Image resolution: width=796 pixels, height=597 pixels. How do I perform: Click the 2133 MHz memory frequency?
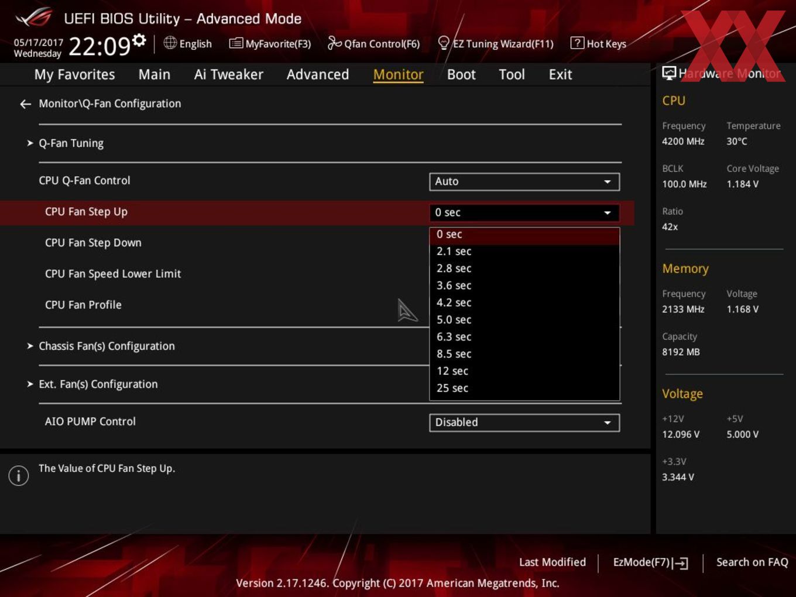[x=683, y=310]
